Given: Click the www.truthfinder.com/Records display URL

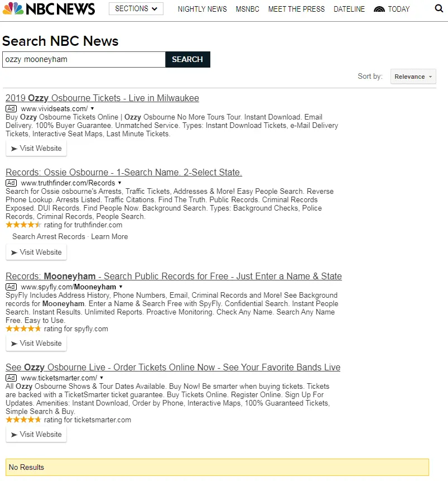Looking at the screenshot, I should coord(68,183).
